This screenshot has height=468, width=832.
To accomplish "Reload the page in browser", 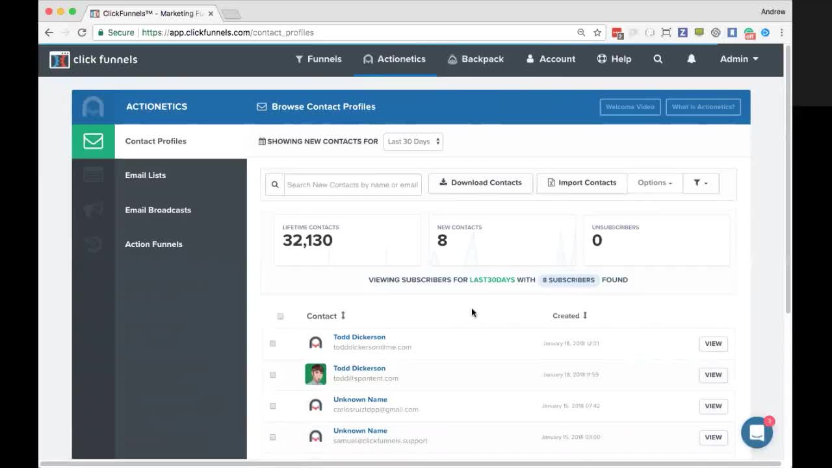I will coord(82,32).
